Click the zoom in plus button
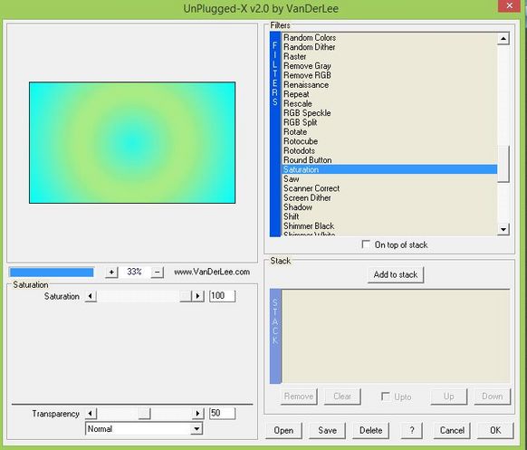This screenshot has width=527, height=450. click(111, 272)
